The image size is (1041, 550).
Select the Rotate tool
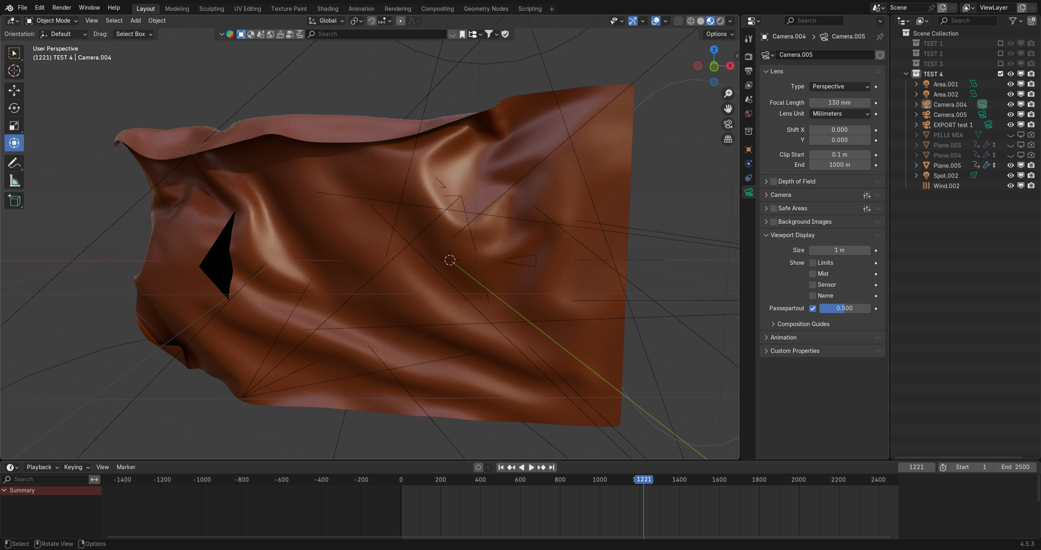[x=14, y=108]
